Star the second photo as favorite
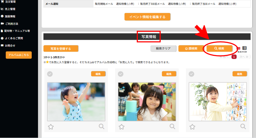The image size is (256, 138). (x=121, y=127)
